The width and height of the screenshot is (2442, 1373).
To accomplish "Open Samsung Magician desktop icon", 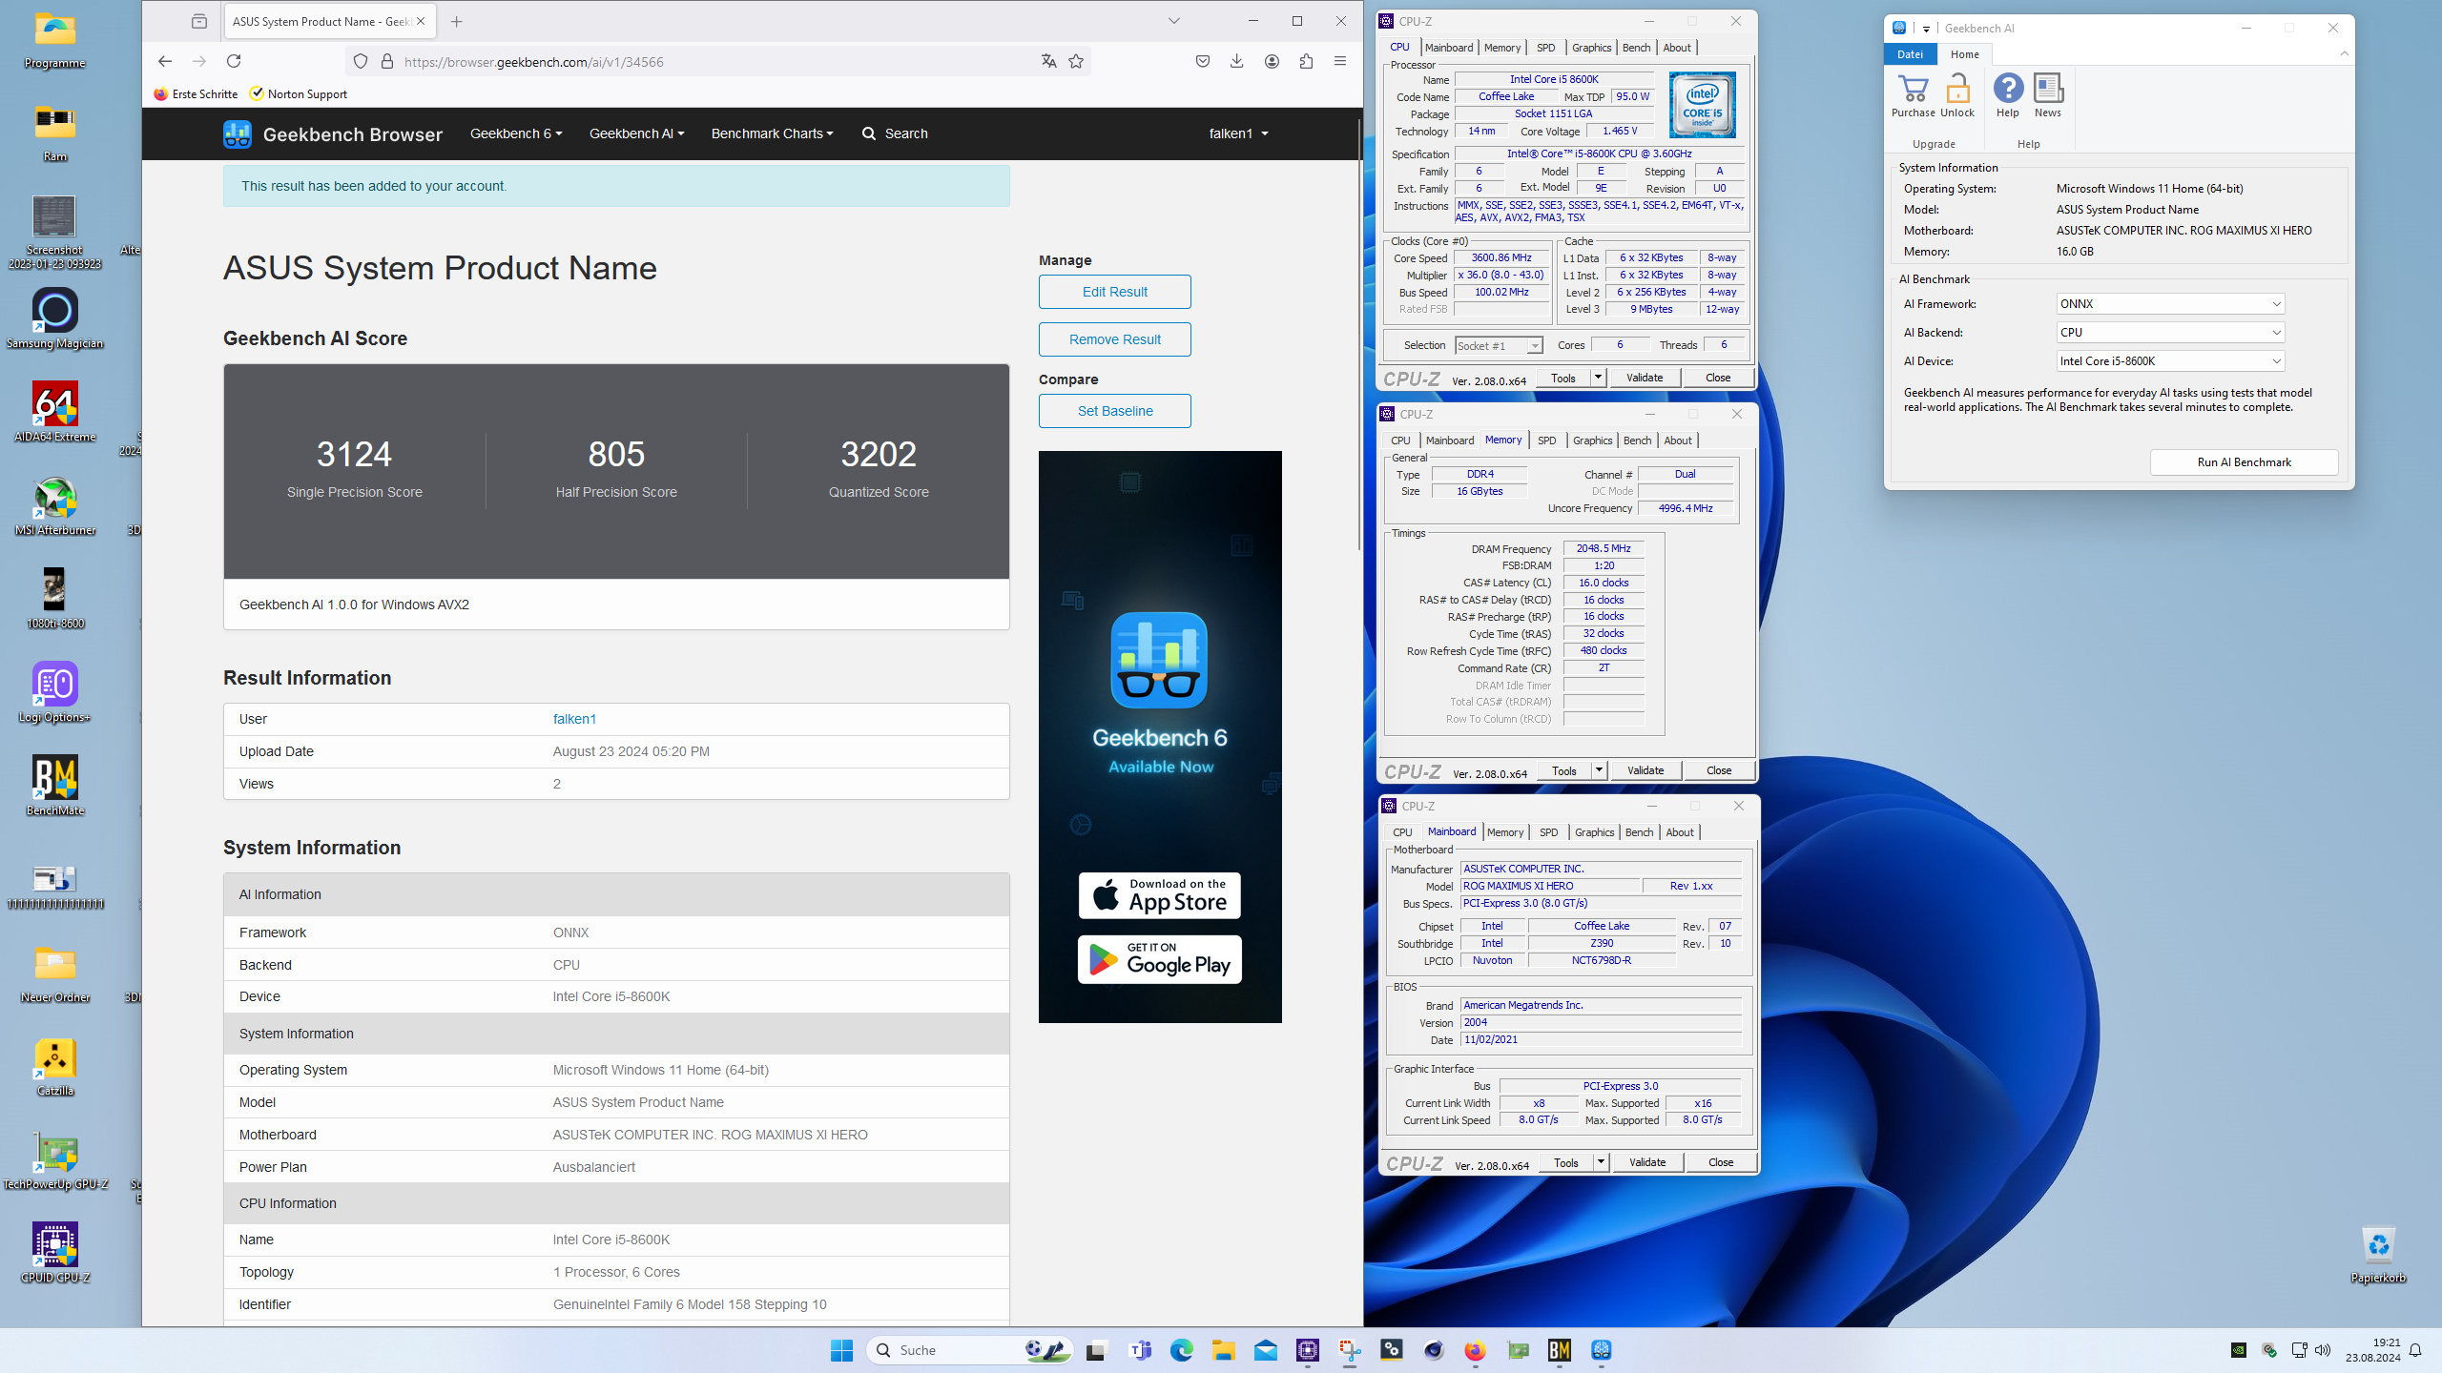I will (55, 318).
